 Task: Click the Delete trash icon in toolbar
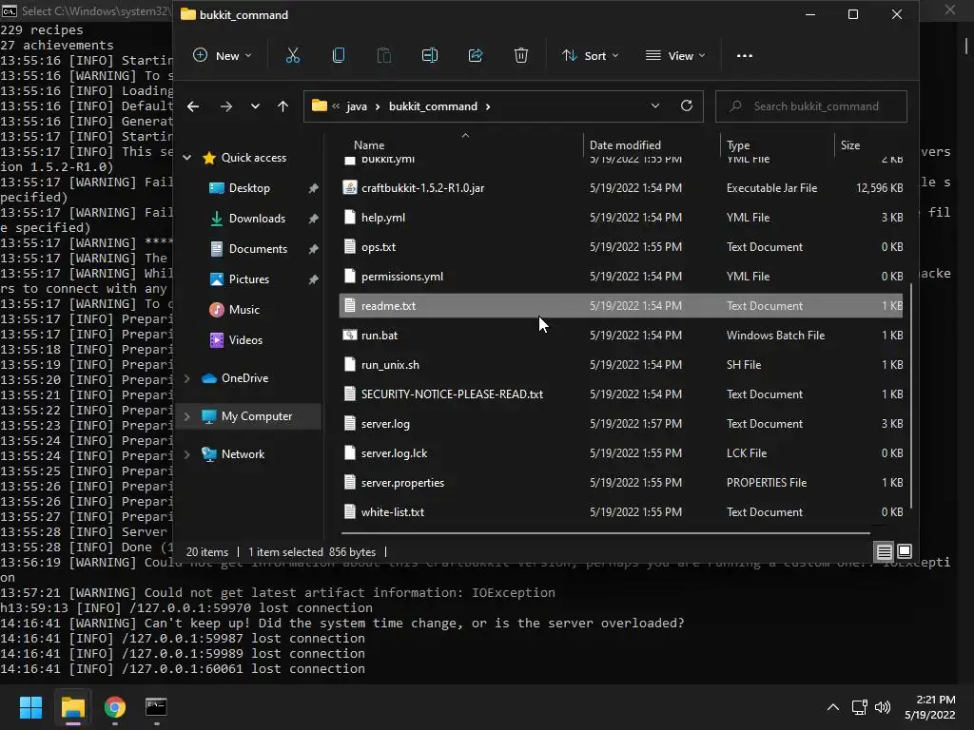click(521, 56)
